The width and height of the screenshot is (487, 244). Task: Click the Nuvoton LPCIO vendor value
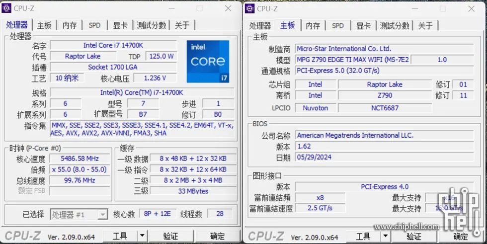(x=316, y=108)
